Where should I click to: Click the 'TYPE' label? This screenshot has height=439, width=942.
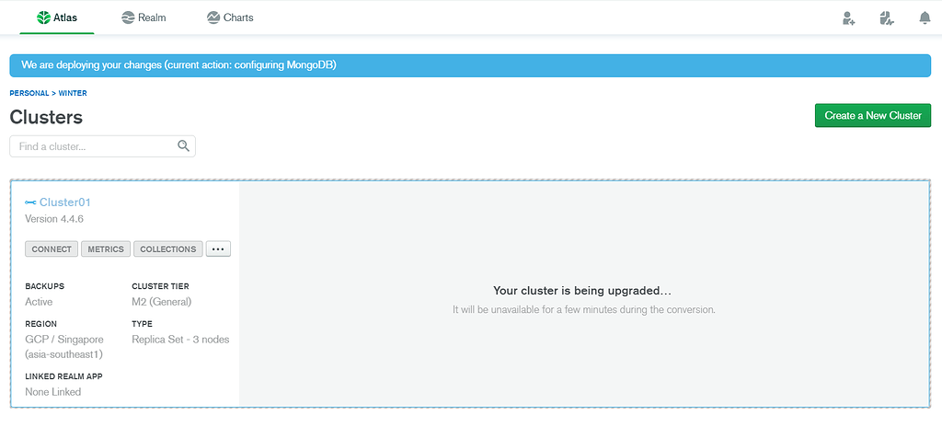coord(142,324)
